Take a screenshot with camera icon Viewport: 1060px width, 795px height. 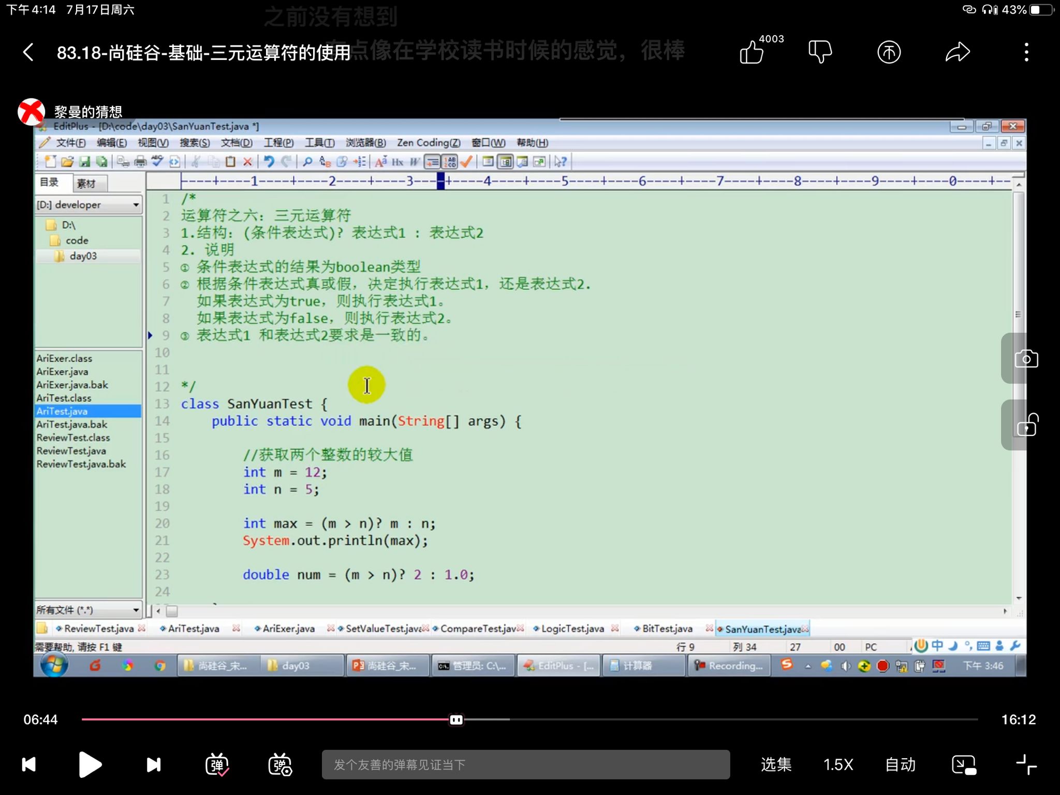[1026, 359]
